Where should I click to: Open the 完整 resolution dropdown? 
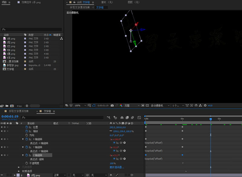pyautogui.click(x=132, y=105)
